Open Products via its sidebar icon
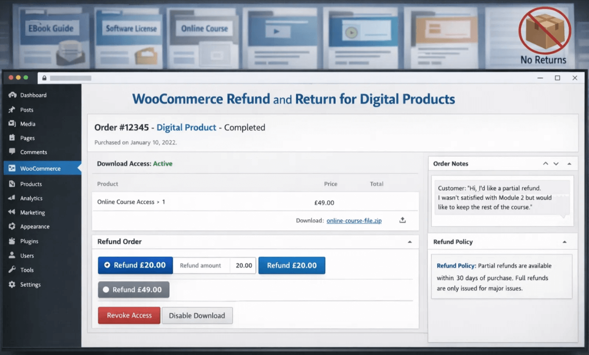The height and width of the screenshot is (355, 589). pyautogui.click(x=11, y=184)
